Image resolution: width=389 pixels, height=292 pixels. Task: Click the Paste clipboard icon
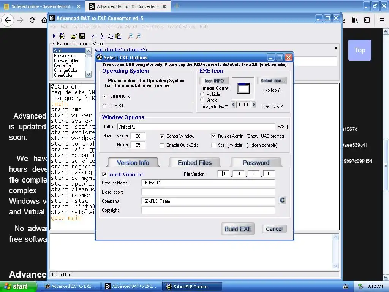[x=119, y=36]
